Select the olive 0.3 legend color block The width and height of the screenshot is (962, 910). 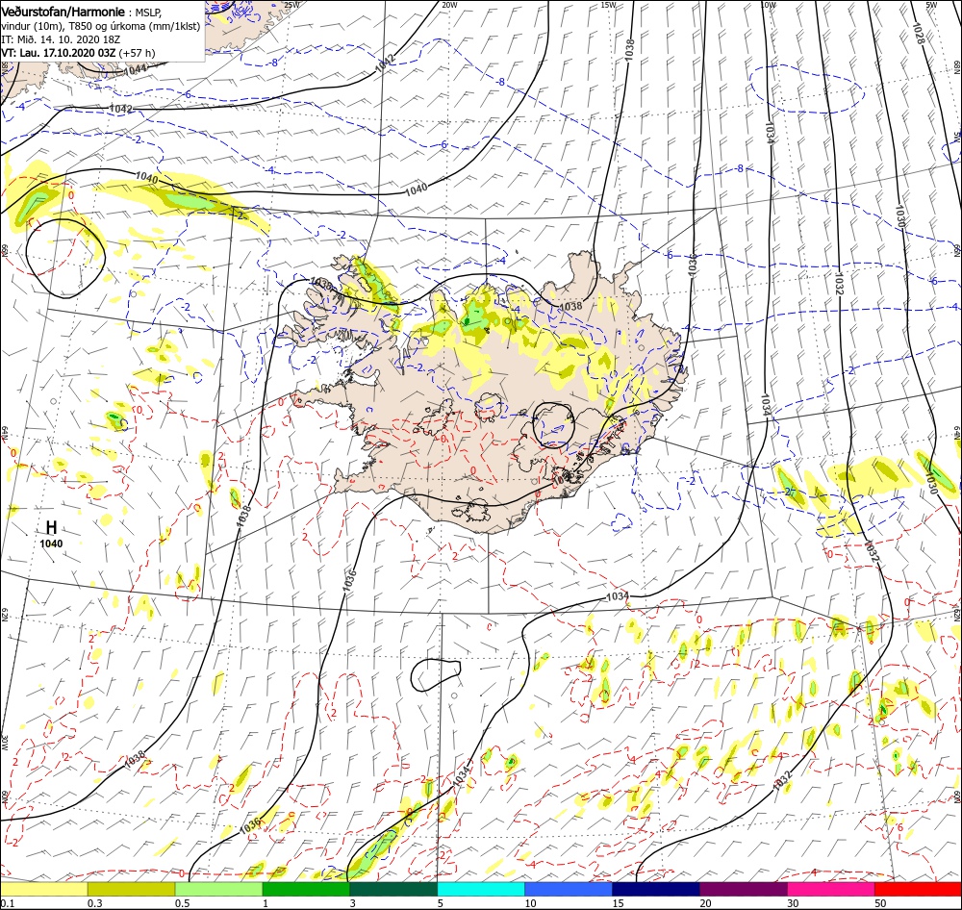(x=131, y=889)
